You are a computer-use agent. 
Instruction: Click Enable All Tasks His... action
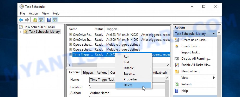pyautogui.click(x=196, y=65)
